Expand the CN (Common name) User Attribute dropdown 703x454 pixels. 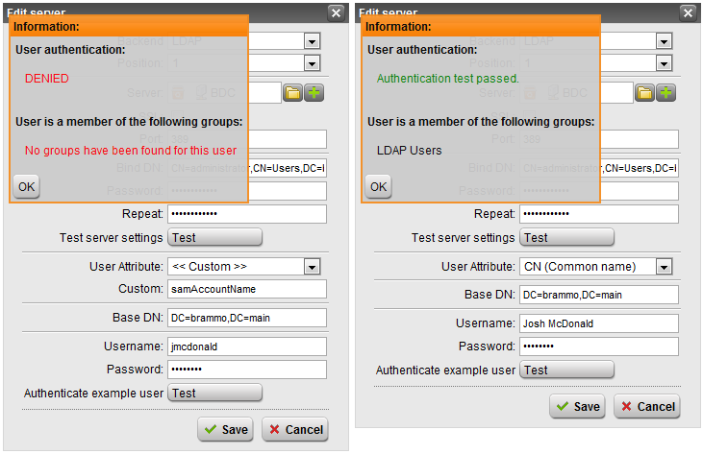(x=664, y=266)
